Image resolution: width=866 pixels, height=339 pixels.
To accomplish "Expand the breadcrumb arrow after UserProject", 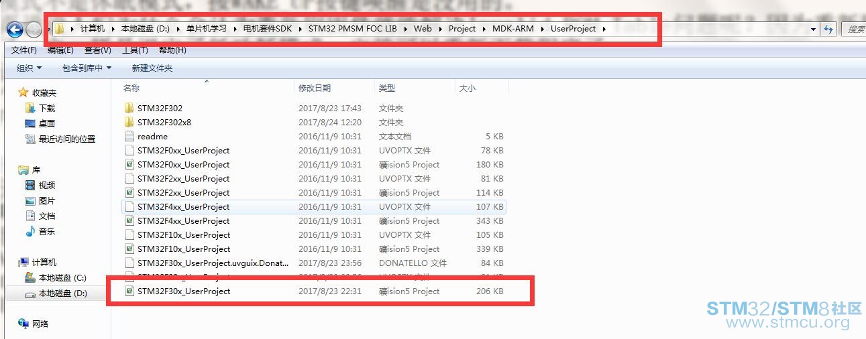I will click(x=603, y=29).
